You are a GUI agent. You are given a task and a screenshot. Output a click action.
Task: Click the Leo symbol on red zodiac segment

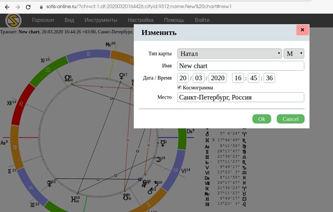pos(21,104)
